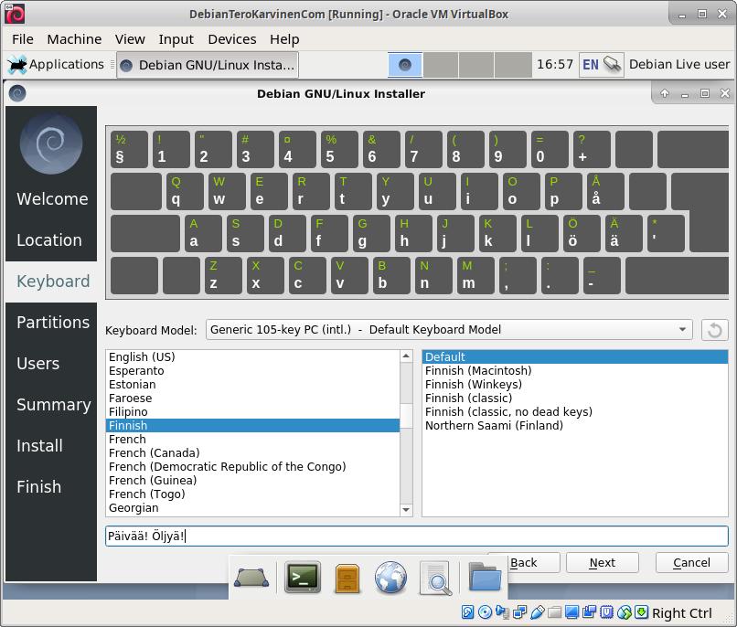Open the web browser globe icon
737x627 pixels.
point(390,578)
